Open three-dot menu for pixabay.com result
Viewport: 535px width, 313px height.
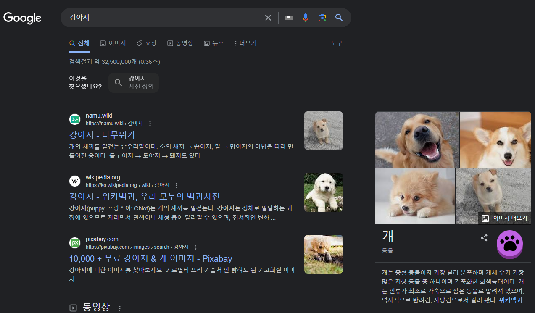[196, 247]
